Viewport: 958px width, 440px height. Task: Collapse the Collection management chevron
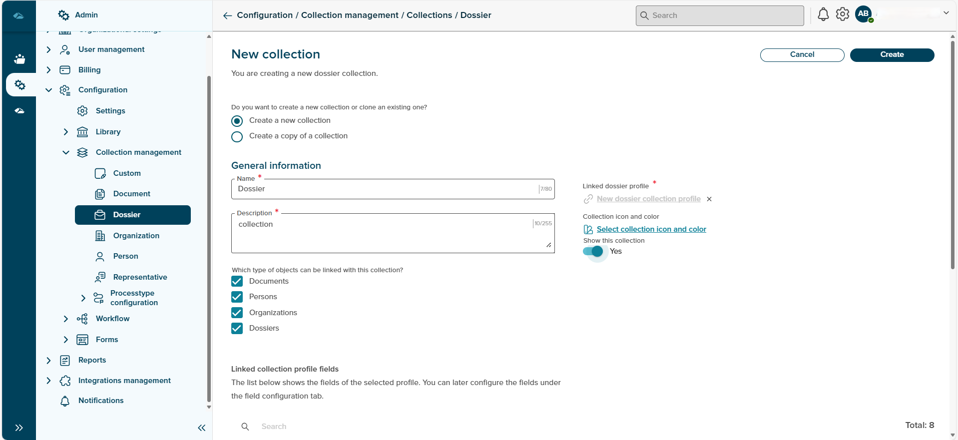point(65,152)
